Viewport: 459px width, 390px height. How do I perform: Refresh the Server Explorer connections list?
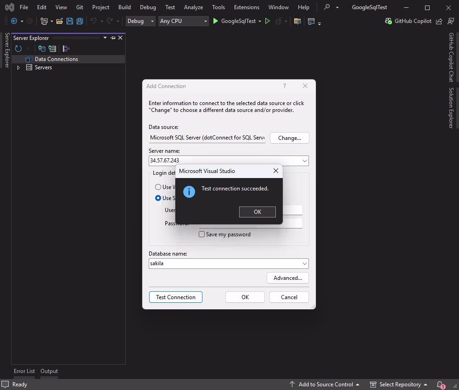coord(18,48)
